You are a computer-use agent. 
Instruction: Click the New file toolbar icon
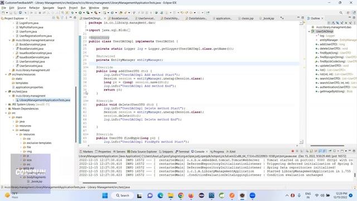[3, 13]
